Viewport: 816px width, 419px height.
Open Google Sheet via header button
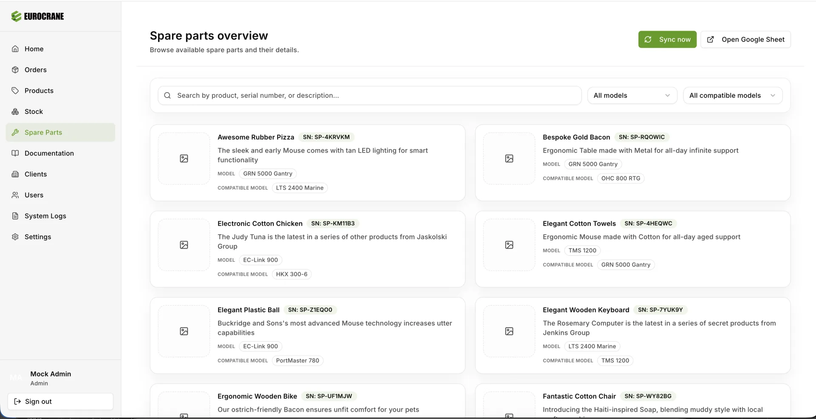tap(745, 40)
